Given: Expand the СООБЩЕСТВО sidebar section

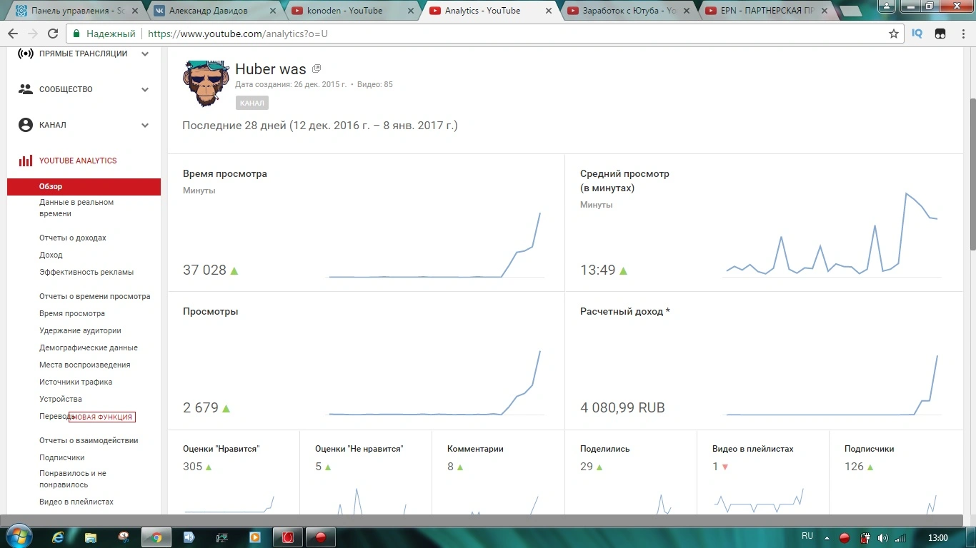Looking at the screenshot, I should pyautogui.click(x=145, y=89).
